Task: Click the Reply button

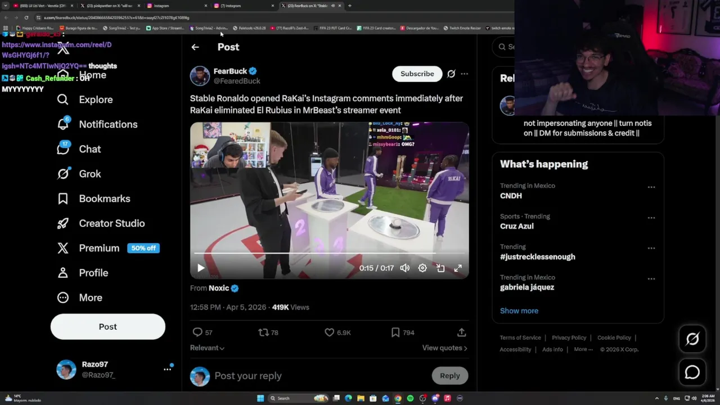Action: (x=449, y=376)
